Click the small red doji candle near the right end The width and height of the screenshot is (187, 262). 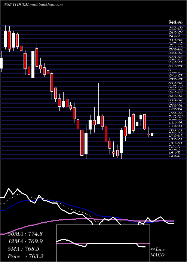148,134
